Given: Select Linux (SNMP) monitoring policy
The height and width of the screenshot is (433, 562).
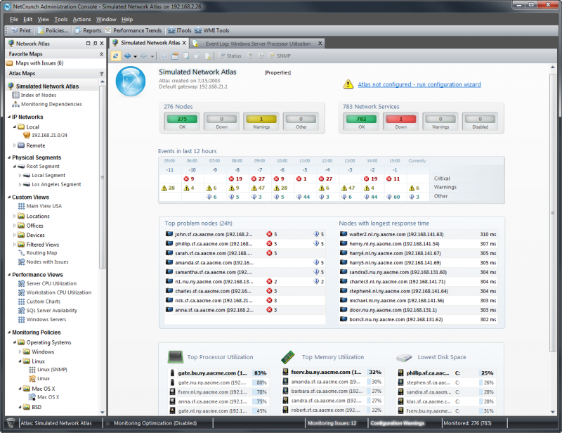Looking at the screenshot, I should 48,370.
